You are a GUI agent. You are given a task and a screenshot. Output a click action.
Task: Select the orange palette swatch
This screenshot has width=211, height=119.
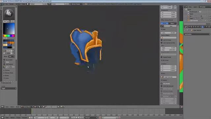(11, 43)
